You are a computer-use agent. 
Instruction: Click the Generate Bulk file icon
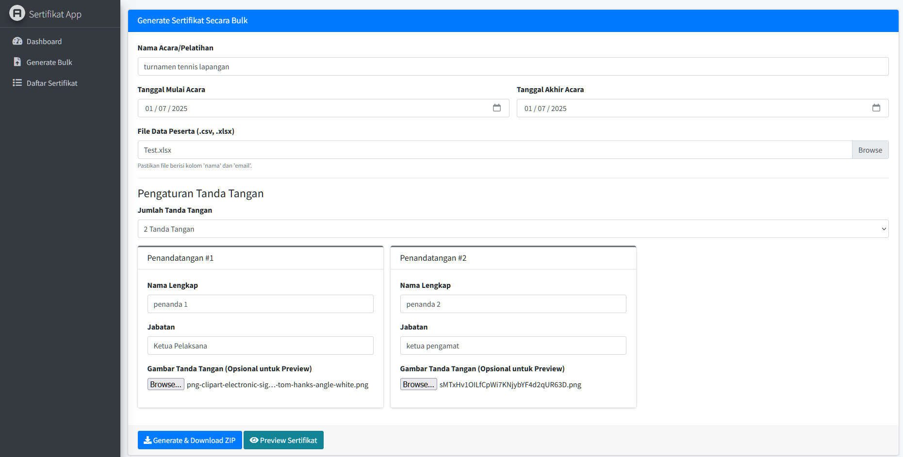17,62
